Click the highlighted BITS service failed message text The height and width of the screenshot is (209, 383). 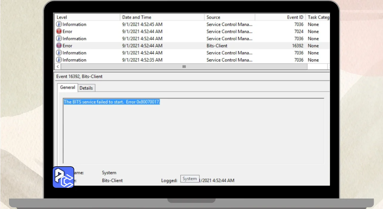[x=112, y=102]
